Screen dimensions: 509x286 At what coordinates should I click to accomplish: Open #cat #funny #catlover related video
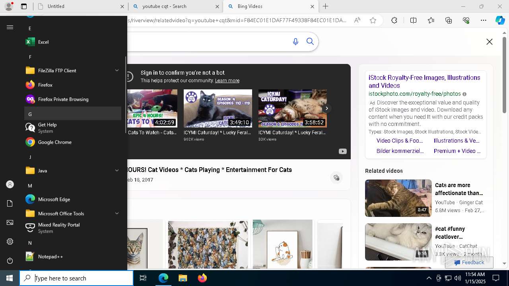pyautogui.click(x=398, y=242)
